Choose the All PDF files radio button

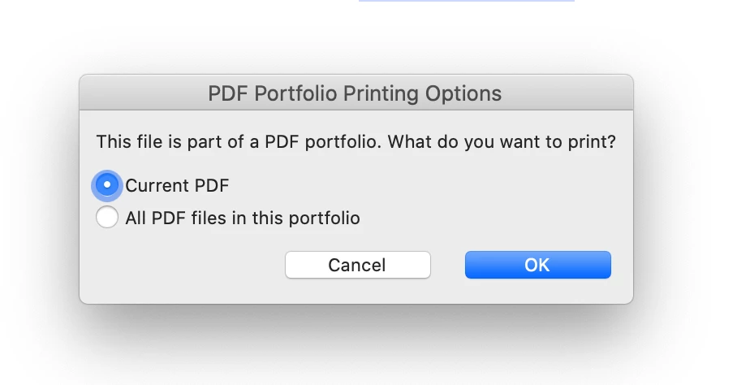[107, 218]
